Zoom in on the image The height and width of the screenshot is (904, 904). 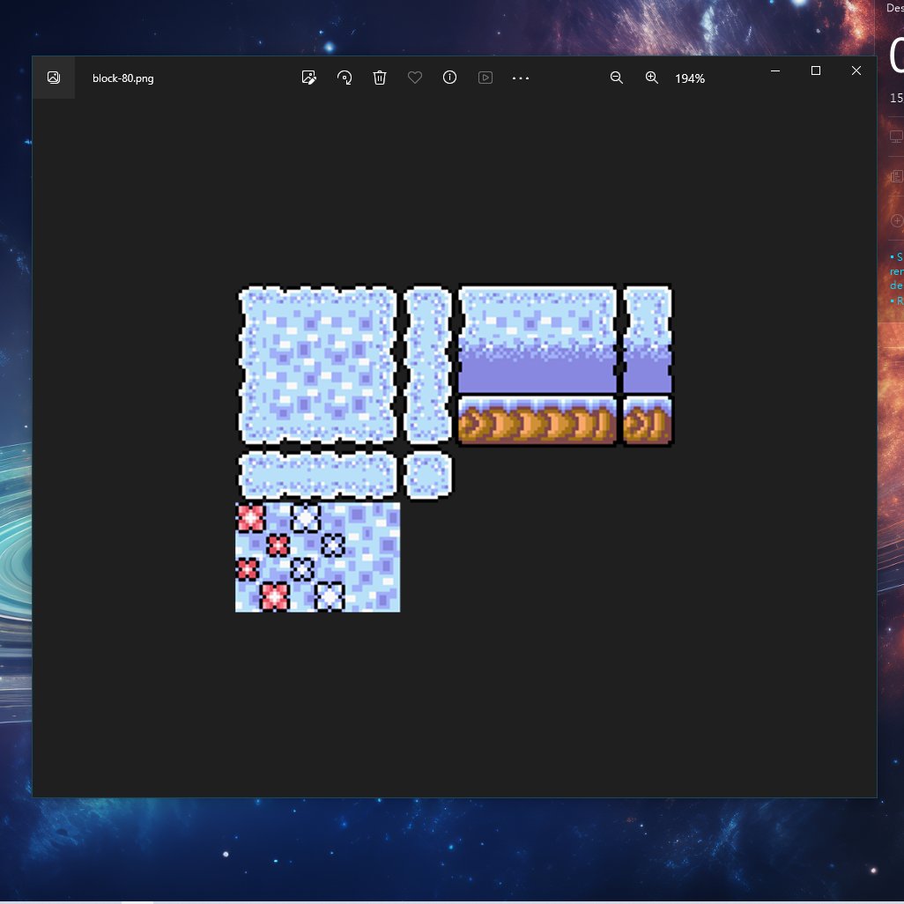click(x=652, y=78)
